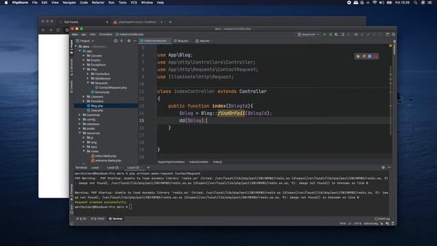
Task: Expand the bootstrap folder
Action: 79,115
